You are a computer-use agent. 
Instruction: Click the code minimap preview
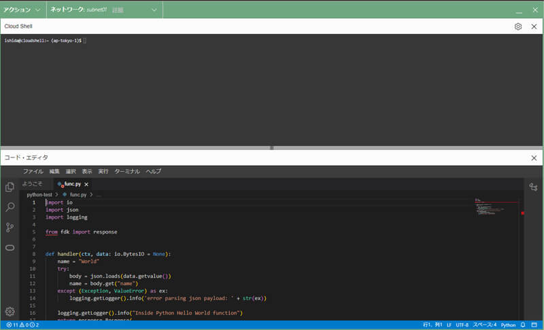coord(496,207)
